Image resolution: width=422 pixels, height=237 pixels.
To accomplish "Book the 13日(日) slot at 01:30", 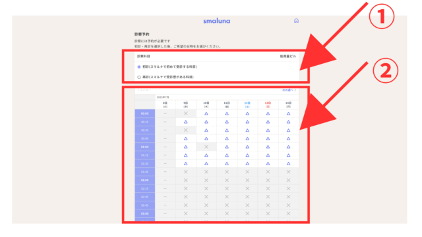I will click(x=268, y=164).
